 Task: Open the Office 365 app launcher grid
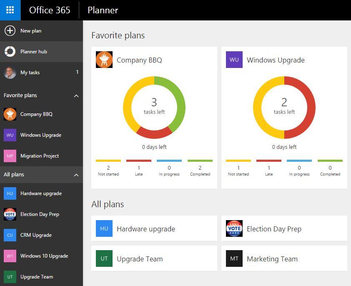point(10,10)
